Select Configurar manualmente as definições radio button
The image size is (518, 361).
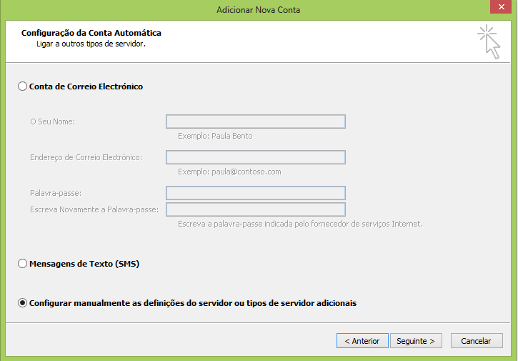pyautogui.click(x=22, y=303)
